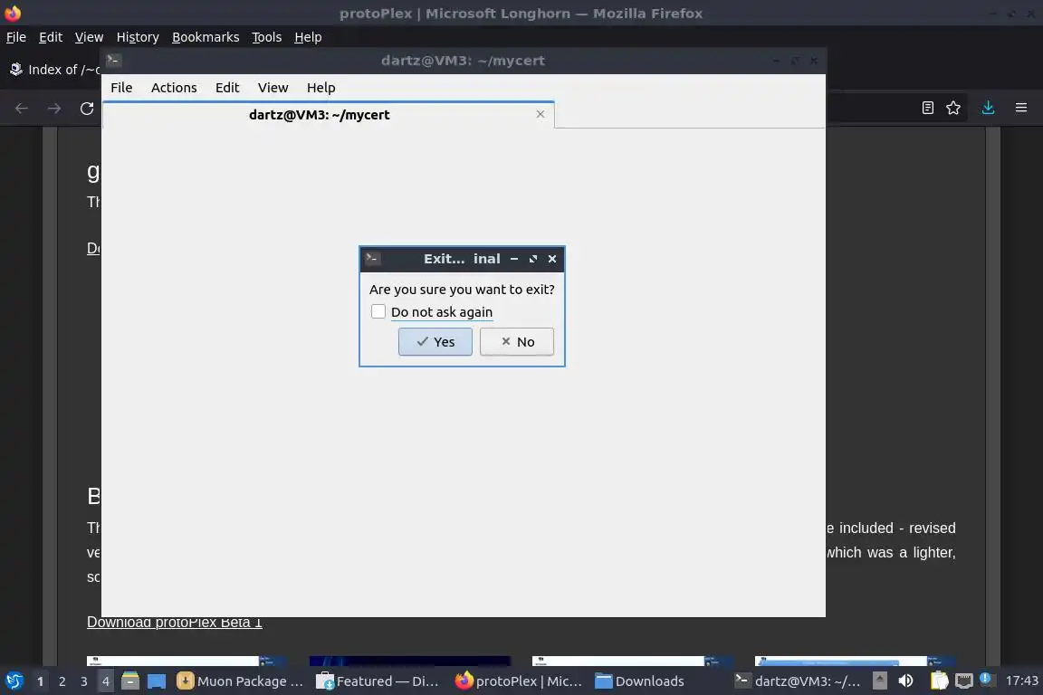
Task: Bookmark this page with star icon
Action: 953,108
